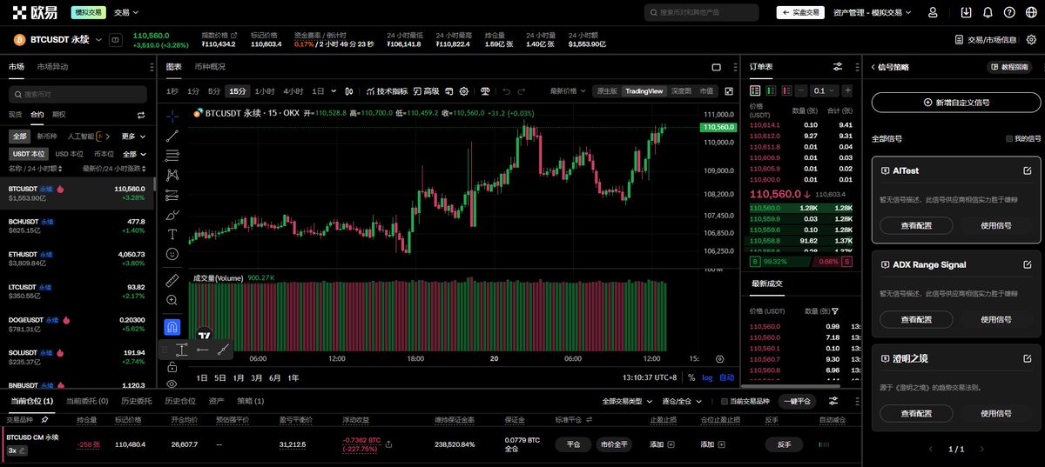Redo chart action
This screenshot has width=1045, height=467.
pyautogui.click(x=523, y=90)
